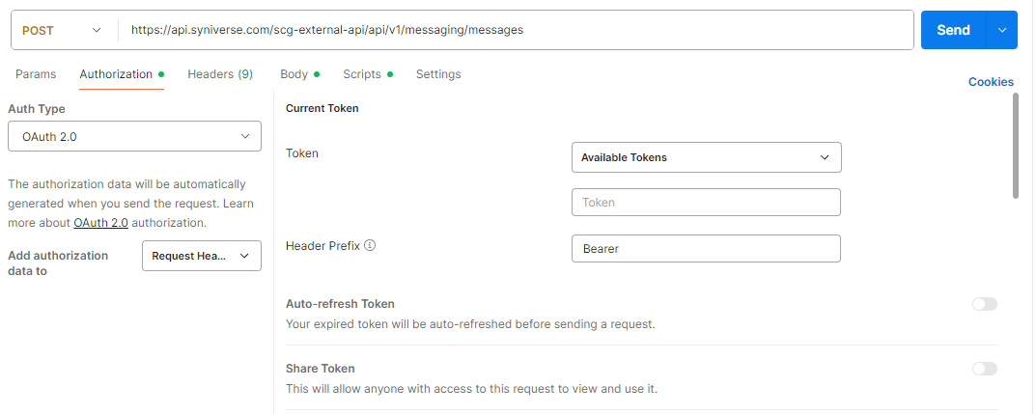
Task: Click into the Token input field
Action: (706, 203)
